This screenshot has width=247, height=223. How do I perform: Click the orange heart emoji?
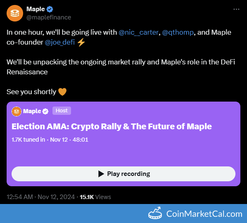tap(62, 92)
